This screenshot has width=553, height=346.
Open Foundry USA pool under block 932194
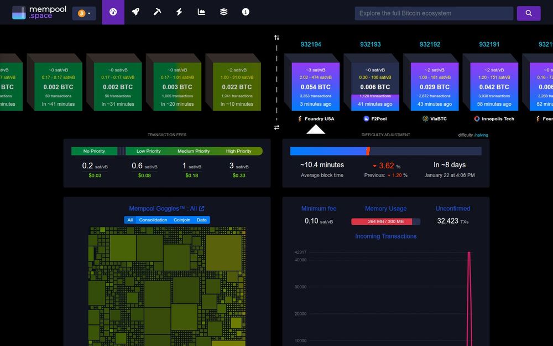pyautogui.click(x=316, y=118)
